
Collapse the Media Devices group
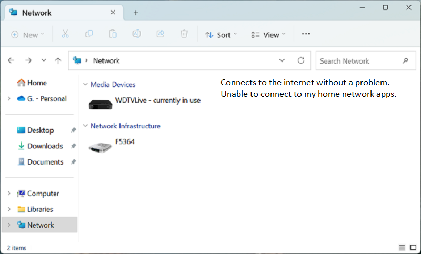click(x=85, y=84)
